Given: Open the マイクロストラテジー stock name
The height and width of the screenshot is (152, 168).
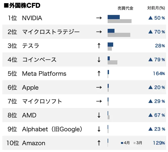Looking at the screenshot, I should (x=51, y=32).
